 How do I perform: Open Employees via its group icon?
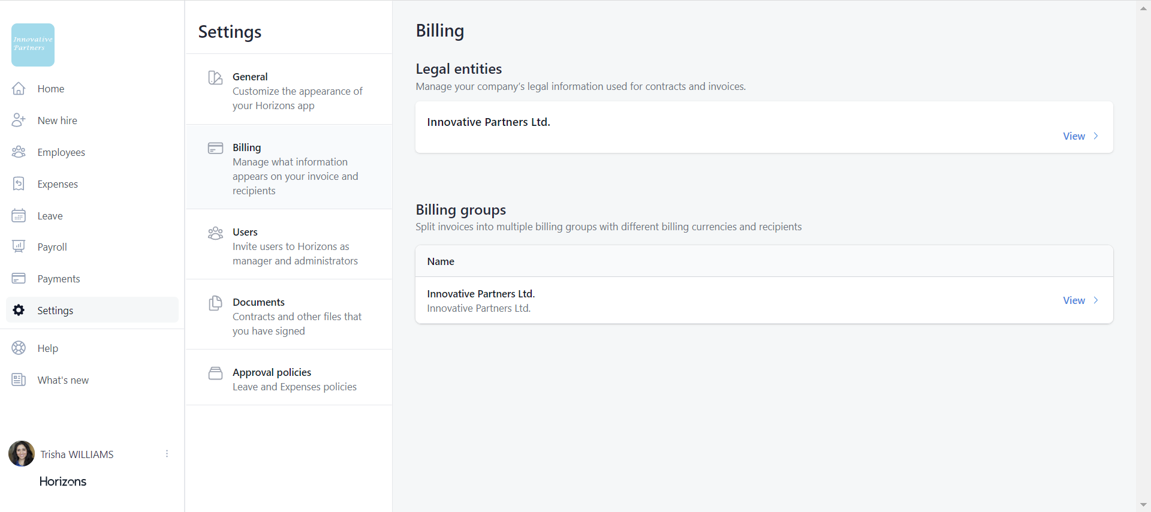[19, 152]
